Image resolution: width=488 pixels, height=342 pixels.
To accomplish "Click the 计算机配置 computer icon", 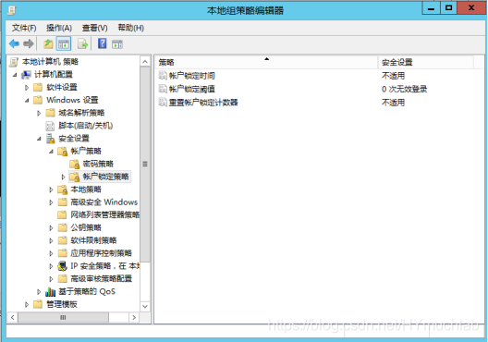I will 26,75.
